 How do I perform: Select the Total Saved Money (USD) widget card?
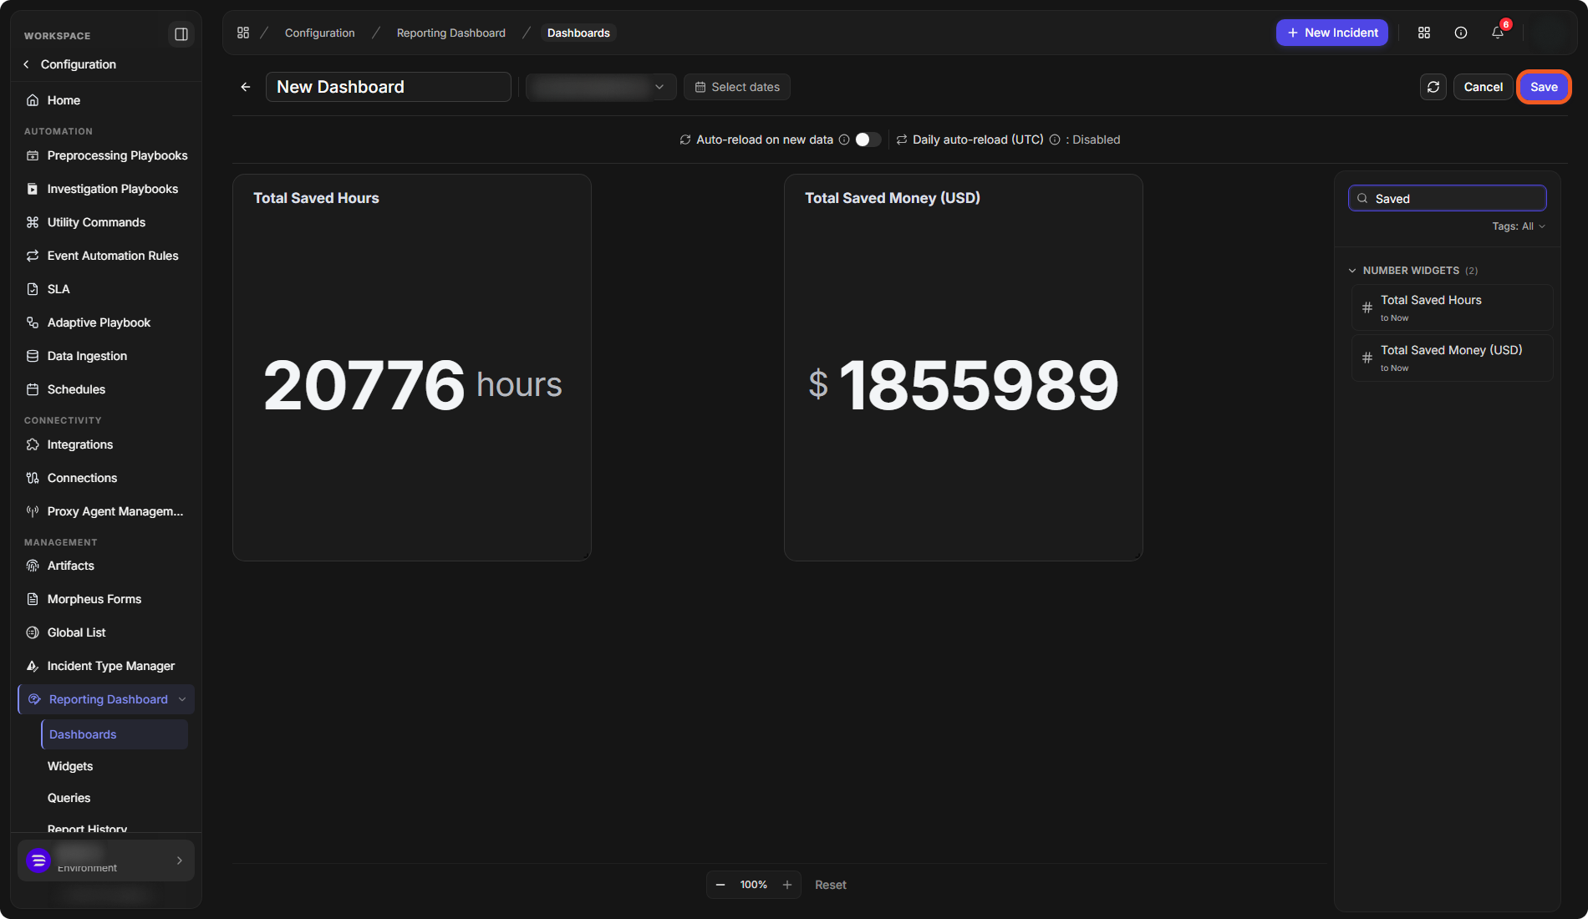pyautogui.click(x=964, y=368)
